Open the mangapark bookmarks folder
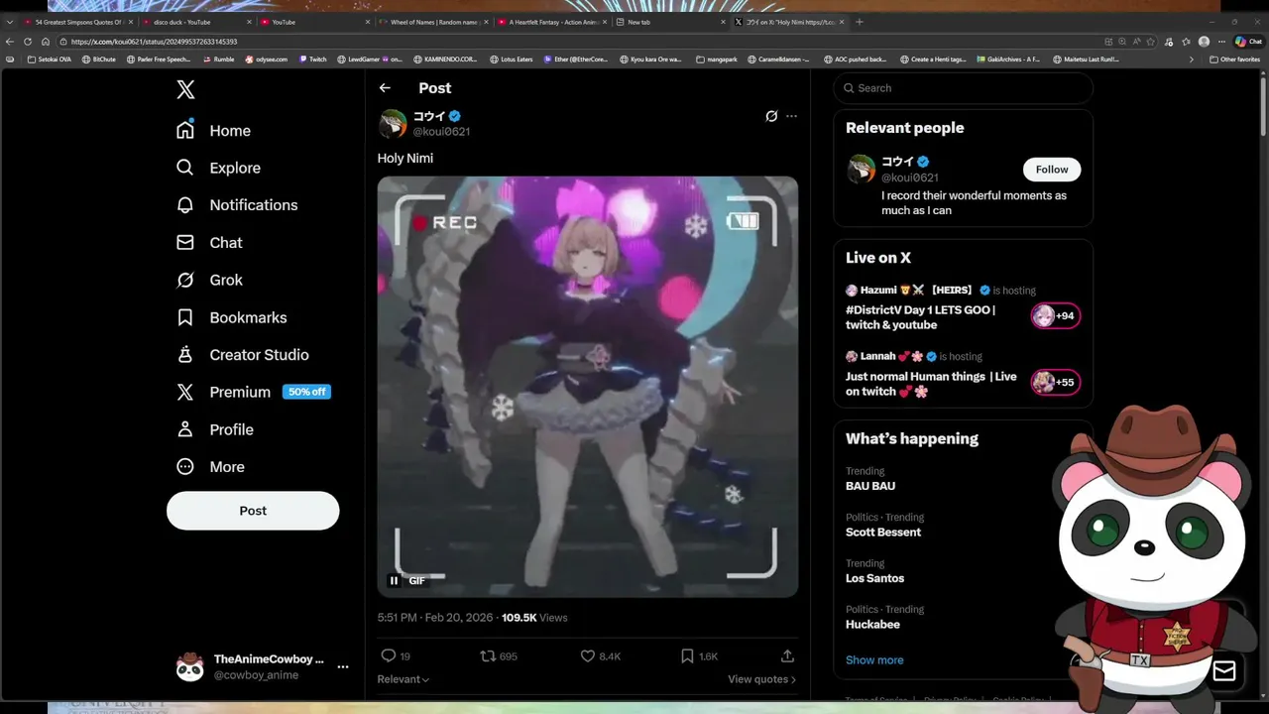1269x714 pixels. point(717,59)
